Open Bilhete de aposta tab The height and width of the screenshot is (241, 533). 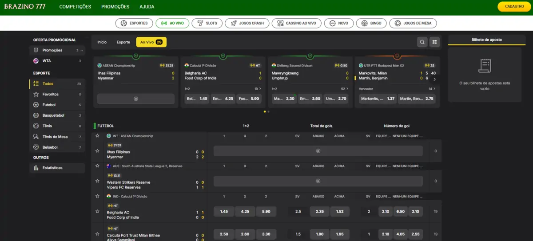486,40
